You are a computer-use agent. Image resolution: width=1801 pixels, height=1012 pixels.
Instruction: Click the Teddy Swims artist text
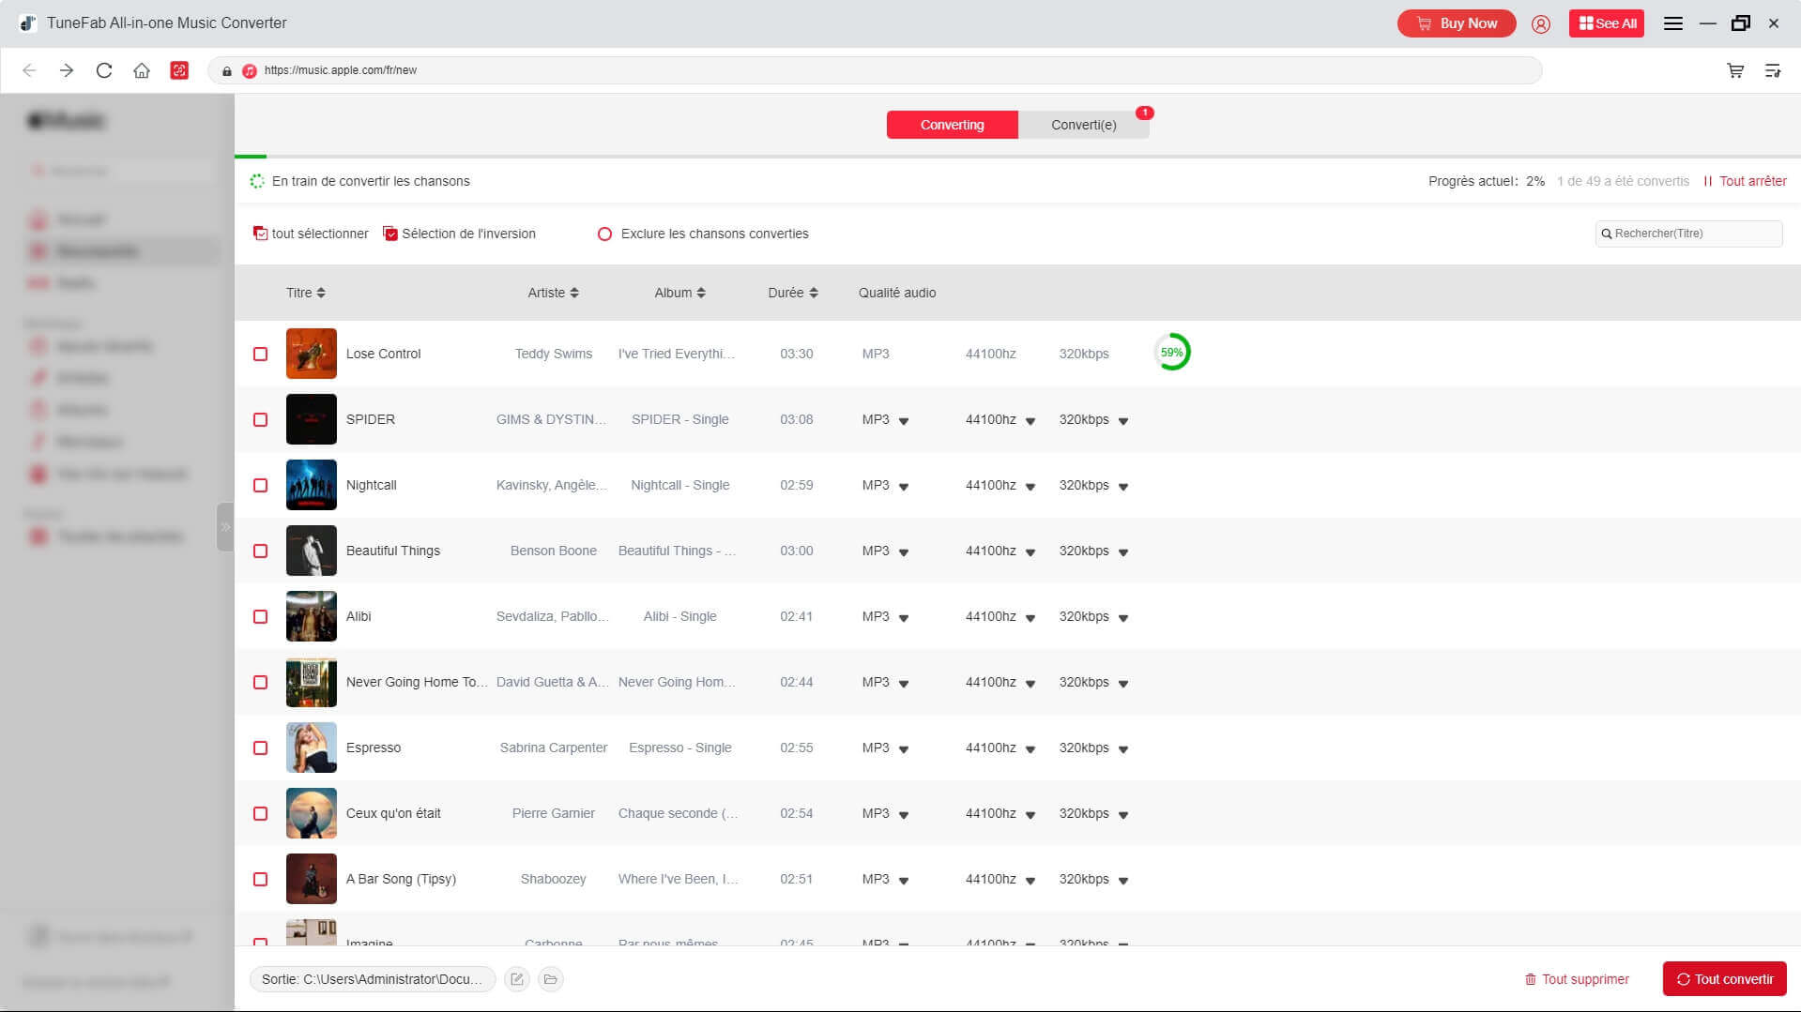(554, 354)
